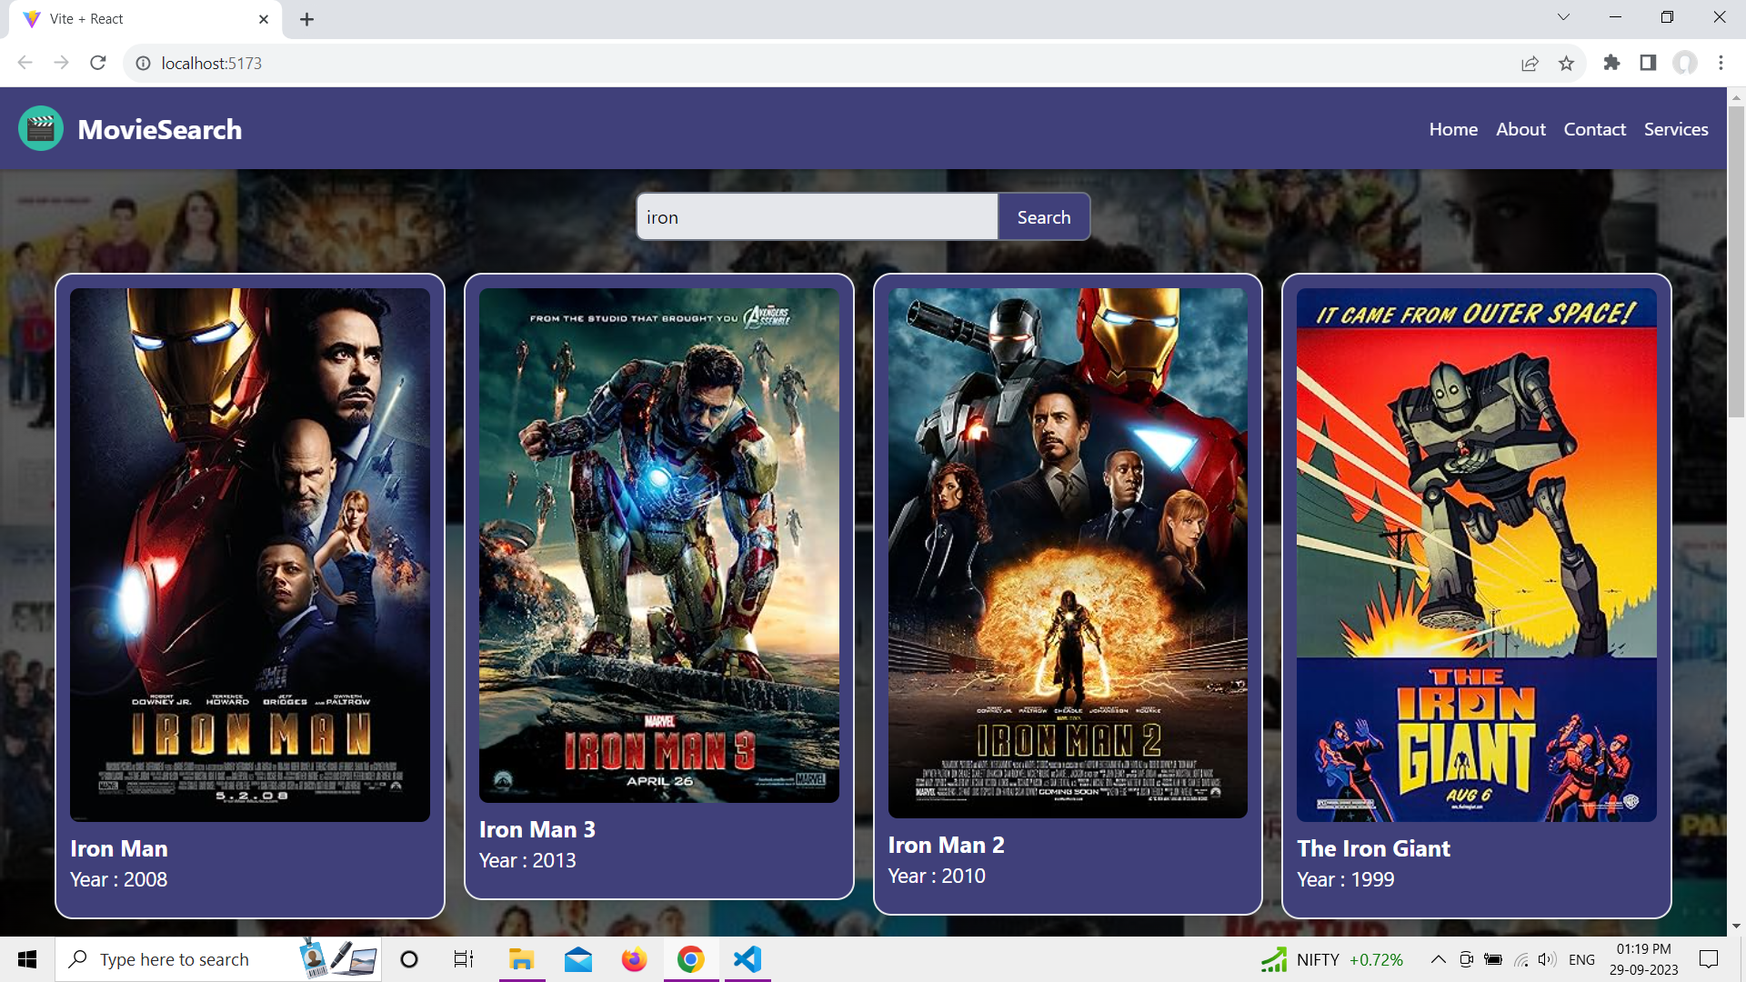Click the Search button

pyautogui.click(x=1044, y=217)
